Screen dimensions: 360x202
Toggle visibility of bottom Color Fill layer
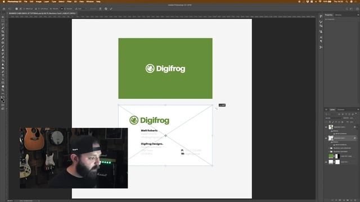point(326,162)
